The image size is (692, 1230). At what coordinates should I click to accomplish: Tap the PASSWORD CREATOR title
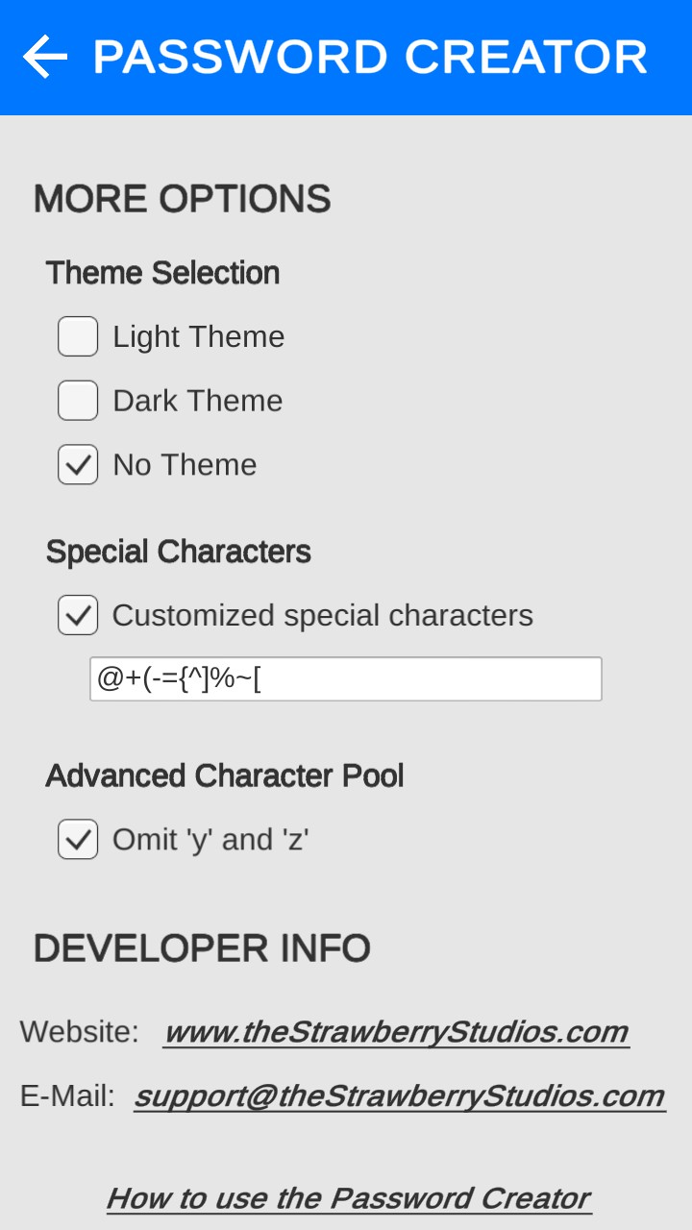click(370, 58)
